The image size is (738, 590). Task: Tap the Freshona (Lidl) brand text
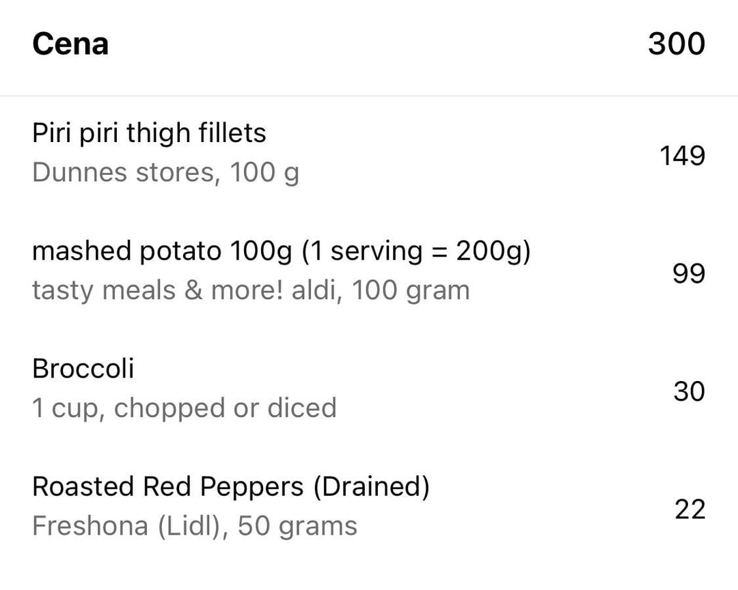click(x=127, y=526)
